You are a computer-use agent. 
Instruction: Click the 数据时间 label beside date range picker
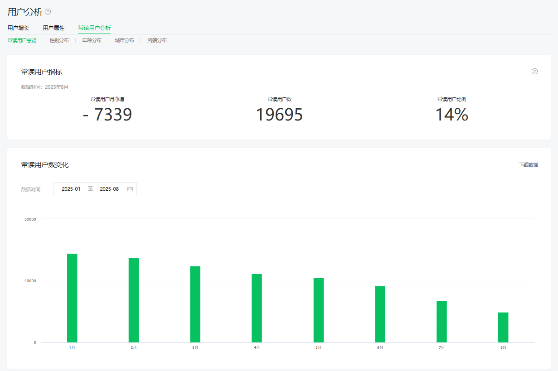click(x=31, y=189)
